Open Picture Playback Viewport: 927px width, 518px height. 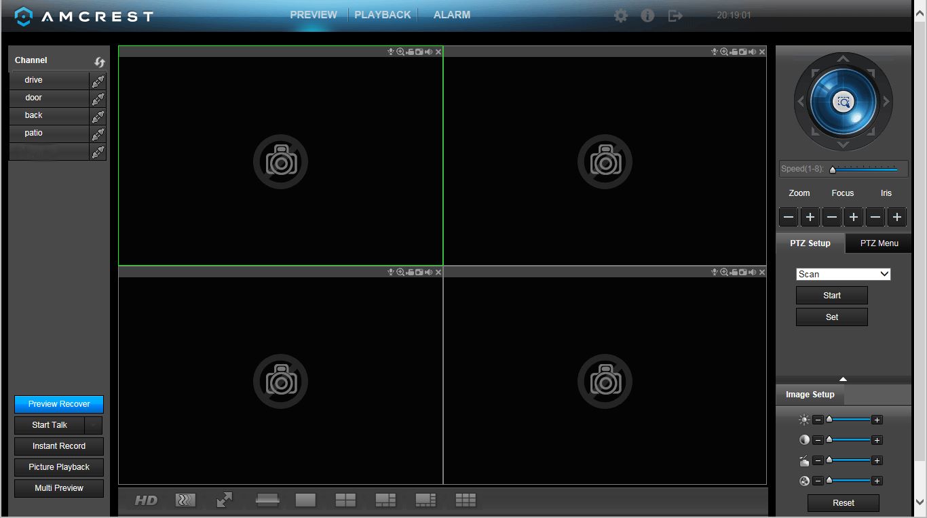coord(59,467)
